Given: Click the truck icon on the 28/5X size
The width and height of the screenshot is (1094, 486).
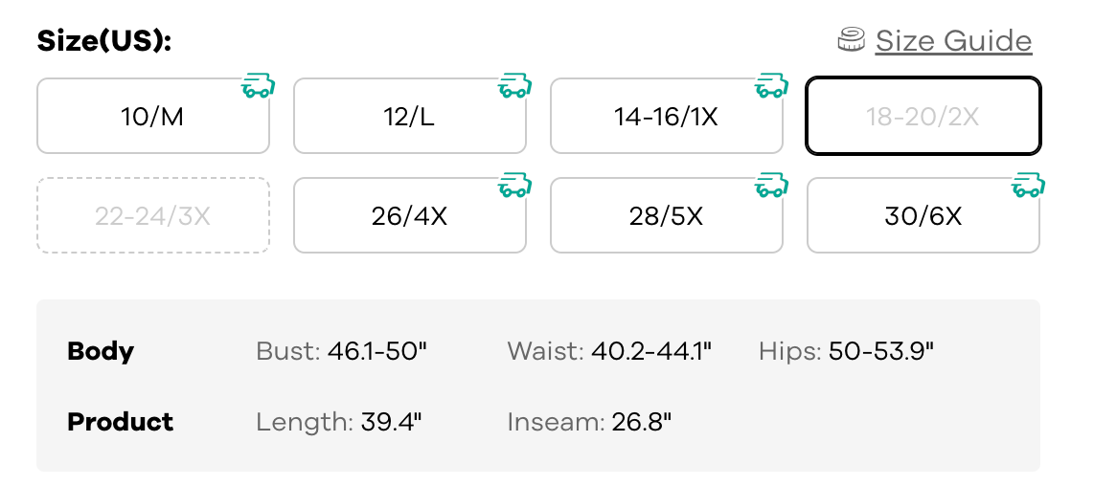Looking at the screenshot, I should coord(771,186).
